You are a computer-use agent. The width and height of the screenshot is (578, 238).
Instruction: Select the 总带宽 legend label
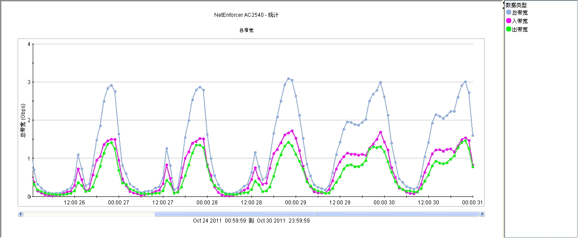coord(520,12)
